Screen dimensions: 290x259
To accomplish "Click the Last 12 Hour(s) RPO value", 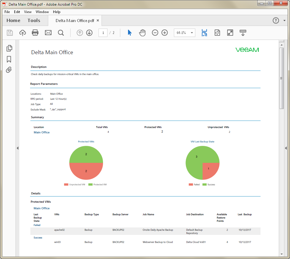I will click(58, 99).
